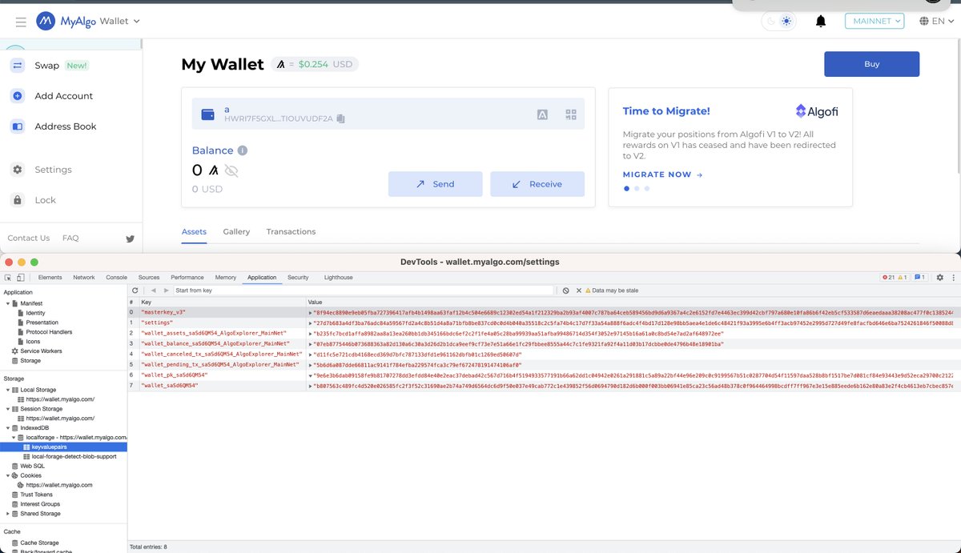Switch to the Transactions tab
961x553 pixels.
(291, 231)
